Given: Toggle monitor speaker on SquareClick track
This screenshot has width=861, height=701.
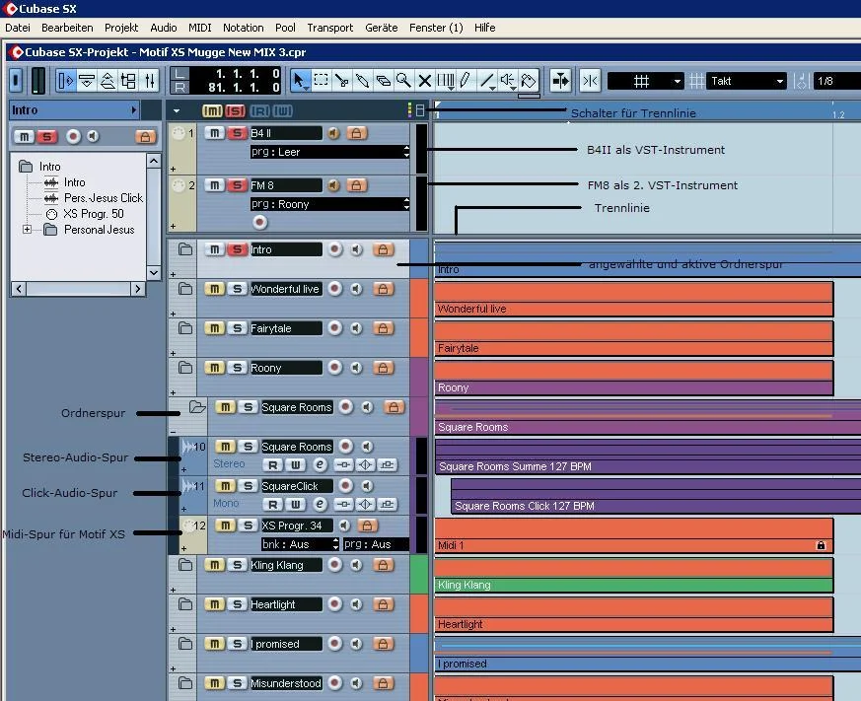Looking at the screenshot, I should (366, 486).
